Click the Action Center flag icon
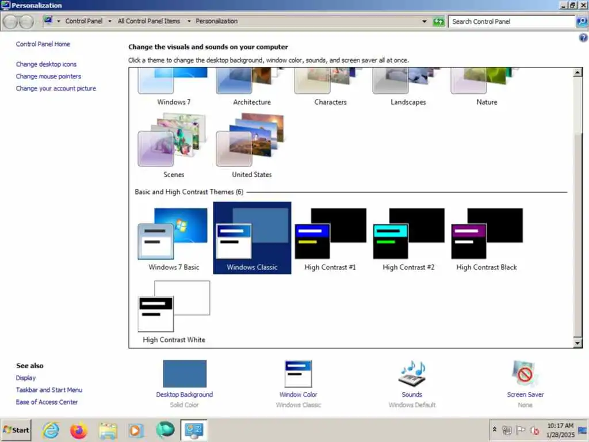Image resolution: width=589 pixels, height=442 pixels. point(520,430)
